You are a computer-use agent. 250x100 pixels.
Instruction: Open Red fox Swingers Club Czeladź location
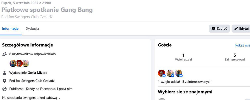pyautogui.click(x=32, y=81)
